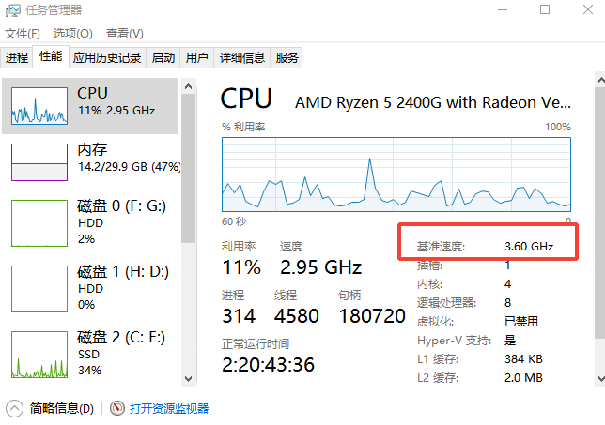Click the Task Manager title bar icon
Viewport: 605px width, 425px height.
tap(13, 10)
